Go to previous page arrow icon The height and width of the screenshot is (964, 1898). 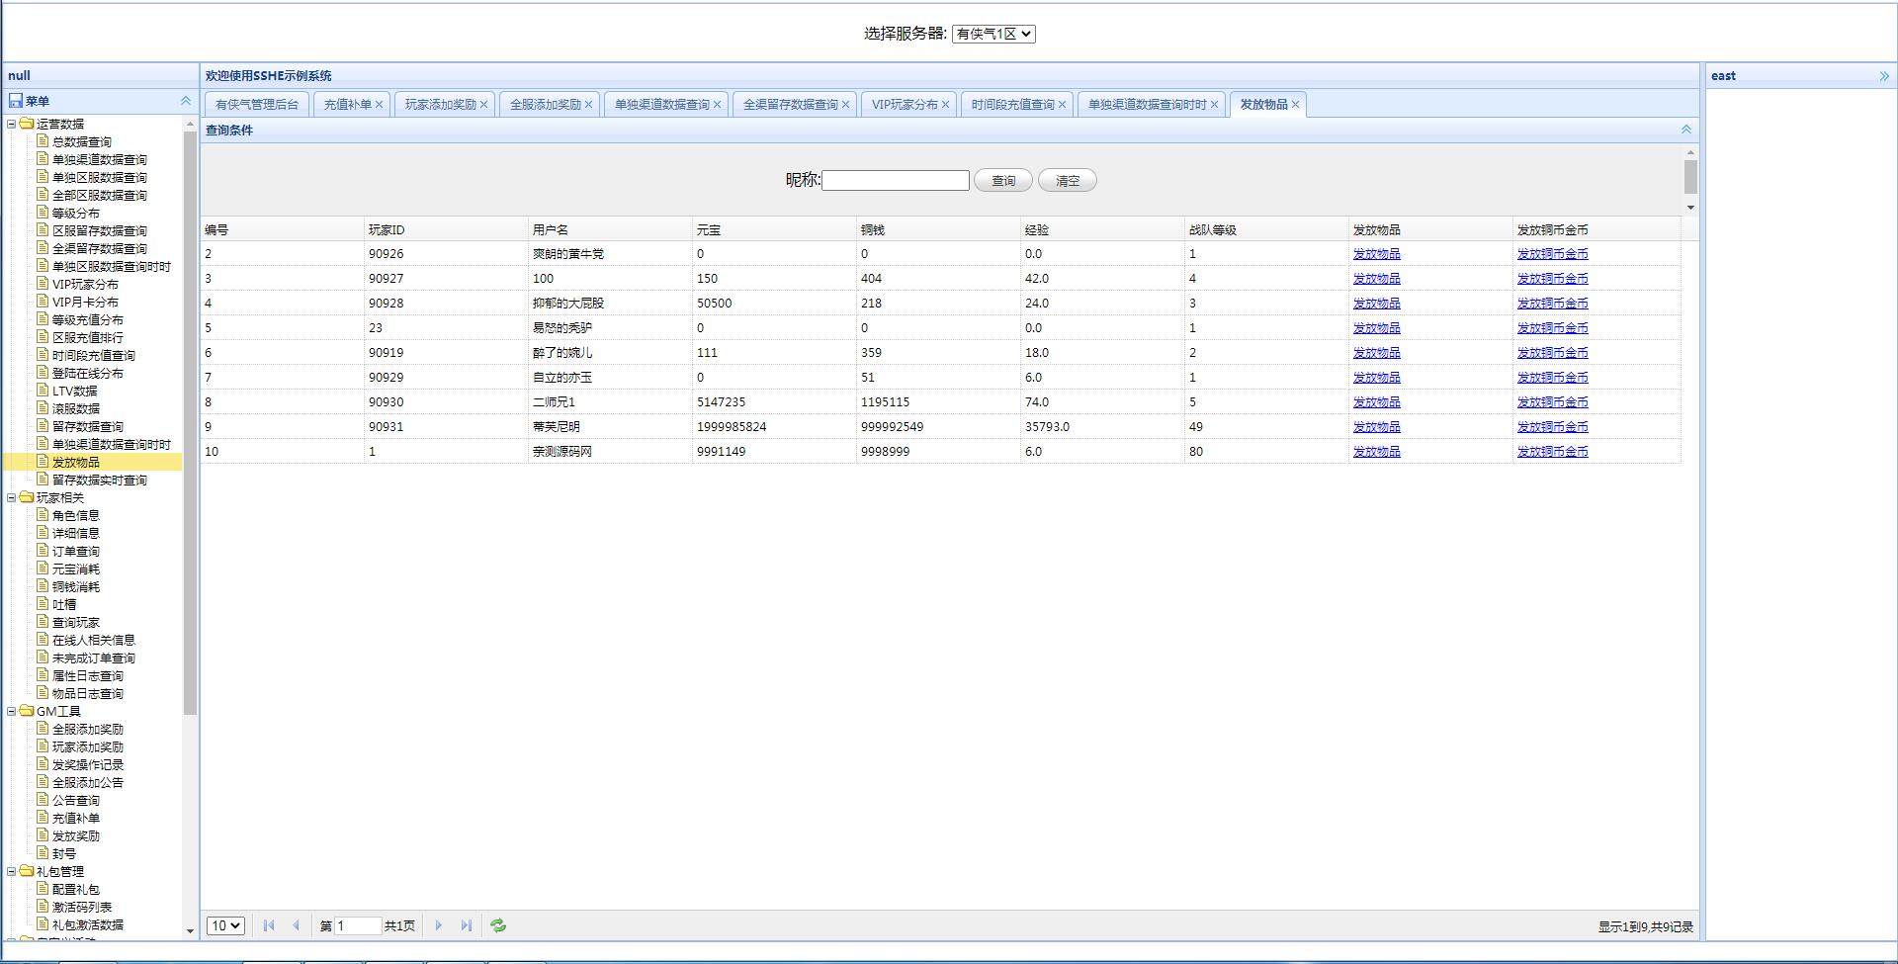(x=296, y=925)
